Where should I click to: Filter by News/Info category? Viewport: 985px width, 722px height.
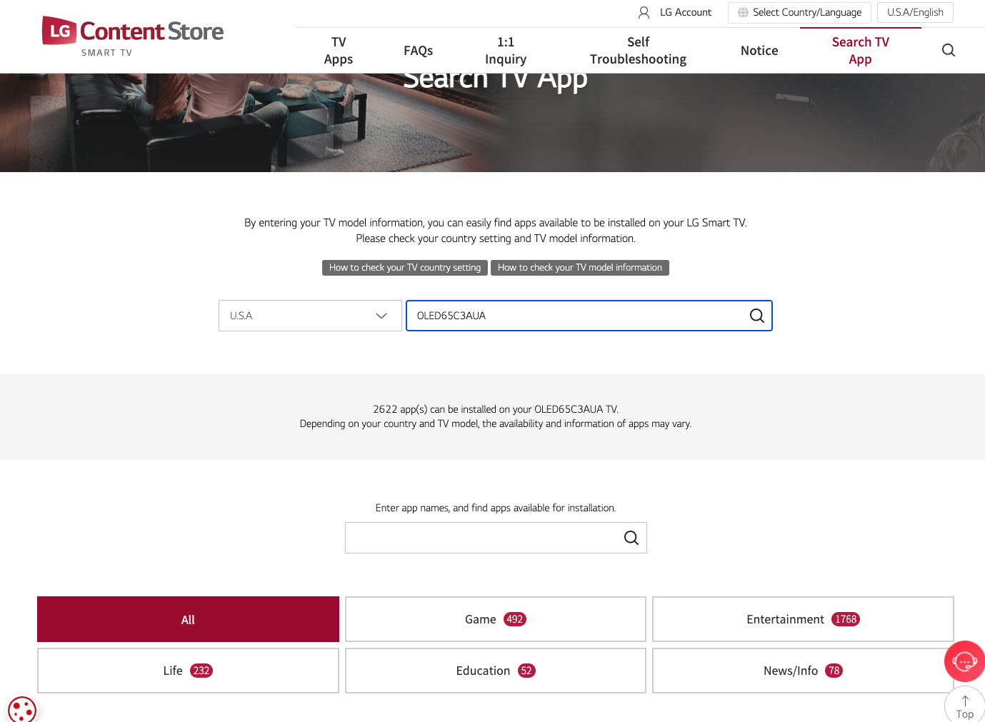tap(803, 671)
